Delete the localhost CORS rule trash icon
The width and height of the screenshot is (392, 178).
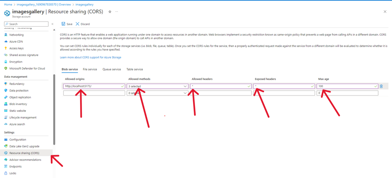tap(381, 86)
